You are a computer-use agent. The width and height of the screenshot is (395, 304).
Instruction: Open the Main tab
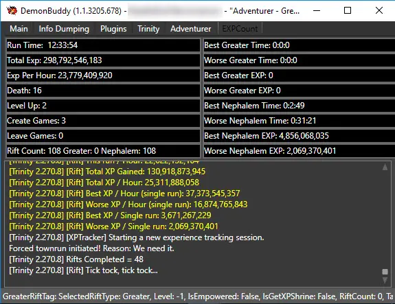coord(19,29)
